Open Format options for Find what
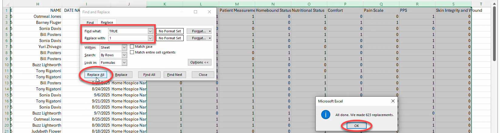500x133 pixels. (199, 31)
